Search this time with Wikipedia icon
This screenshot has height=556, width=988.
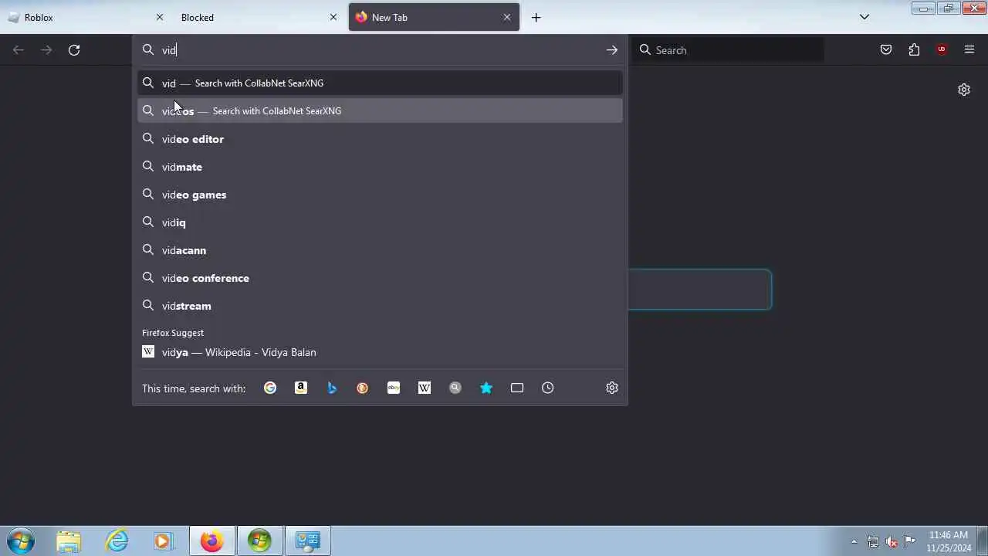[425, 388]
